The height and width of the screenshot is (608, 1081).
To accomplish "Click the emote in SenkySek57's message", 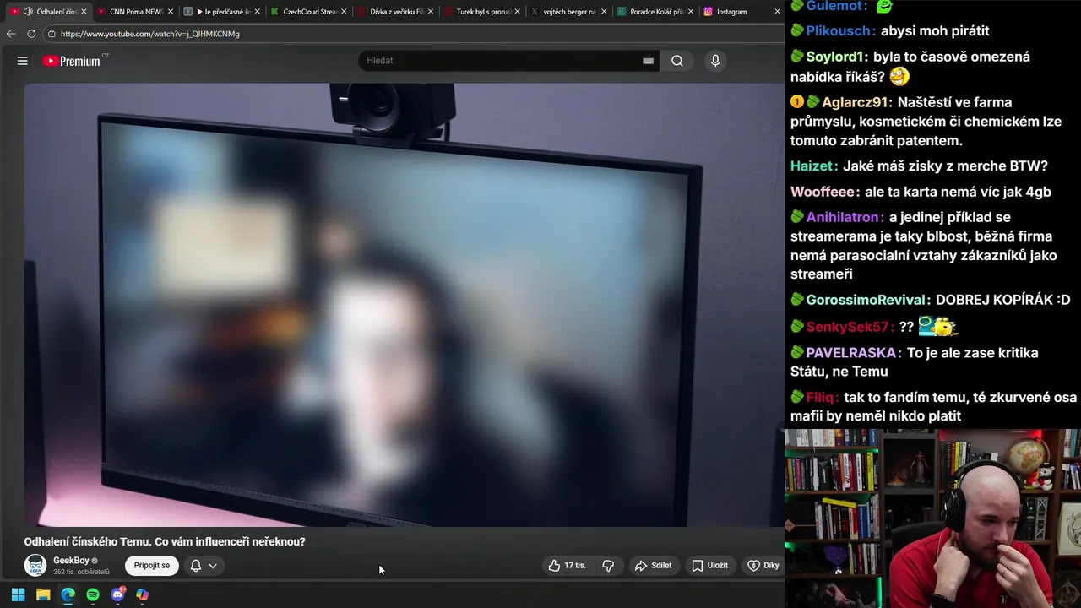I will [937, 327].
